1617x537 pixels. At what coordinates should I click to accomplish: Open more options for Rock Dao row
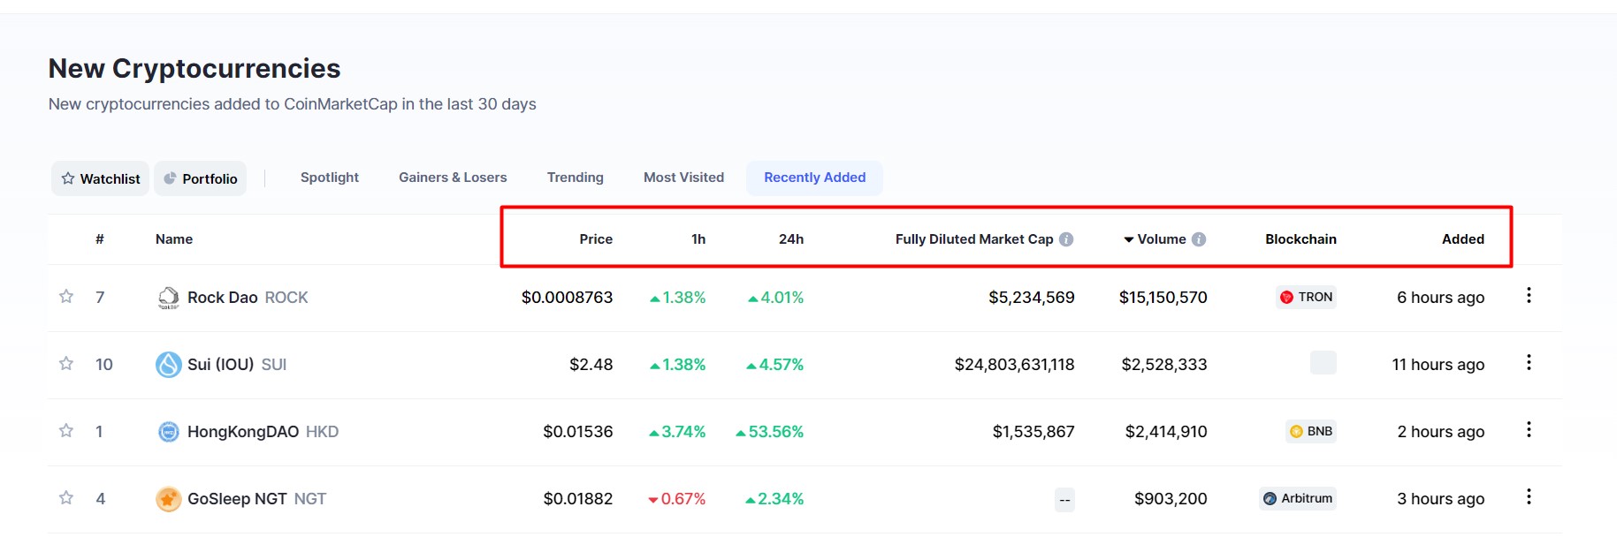pos(1529,296)
